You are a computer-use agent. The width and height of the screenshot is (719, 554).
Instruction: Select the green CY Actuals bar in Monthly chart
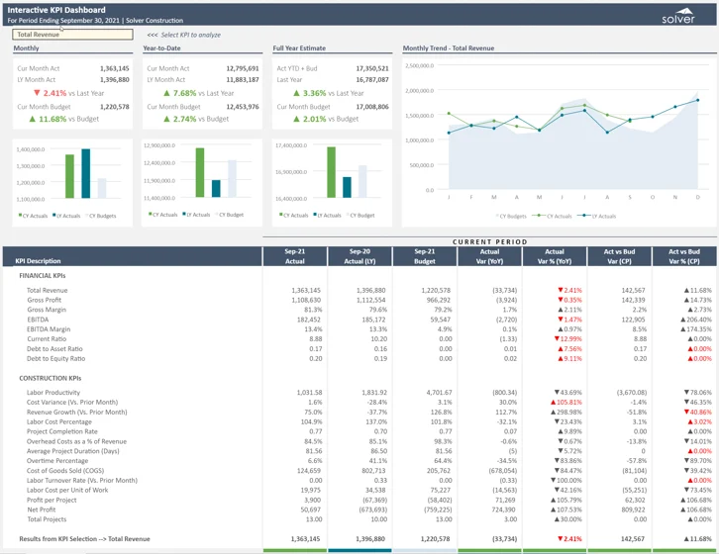coord(70,176)
